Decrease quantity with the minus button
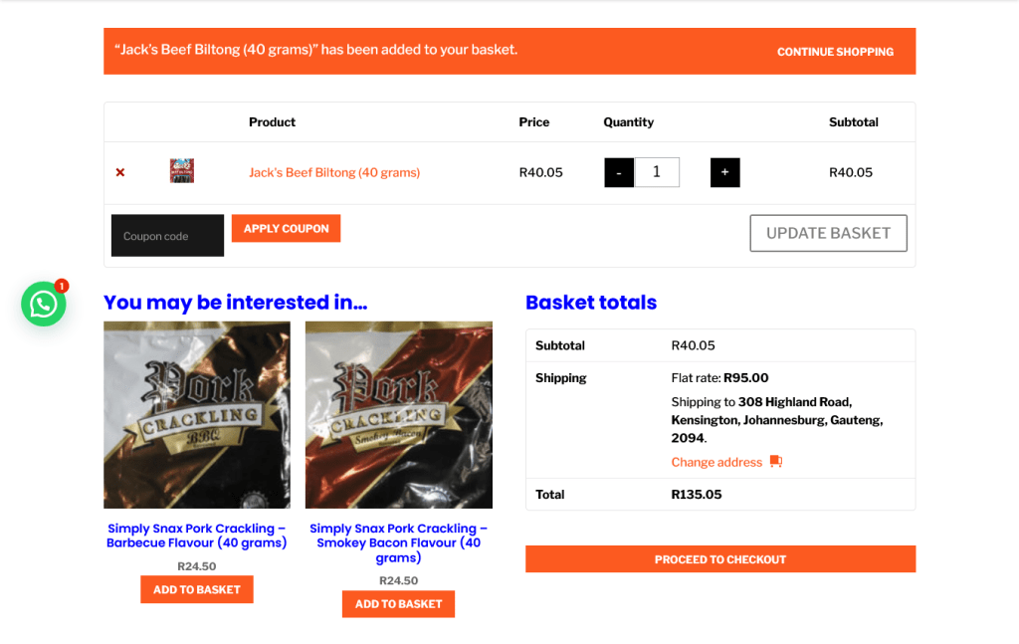The width and height of the screenshot is (1019, 644). coord(619,172)
